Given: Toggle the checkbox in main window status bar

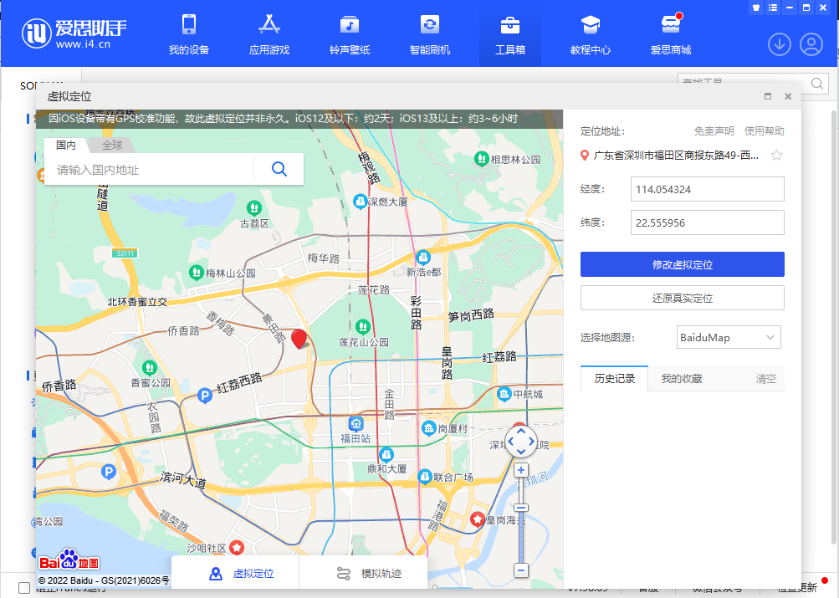Looking at the screenshot, I should (x=24, y=588).
